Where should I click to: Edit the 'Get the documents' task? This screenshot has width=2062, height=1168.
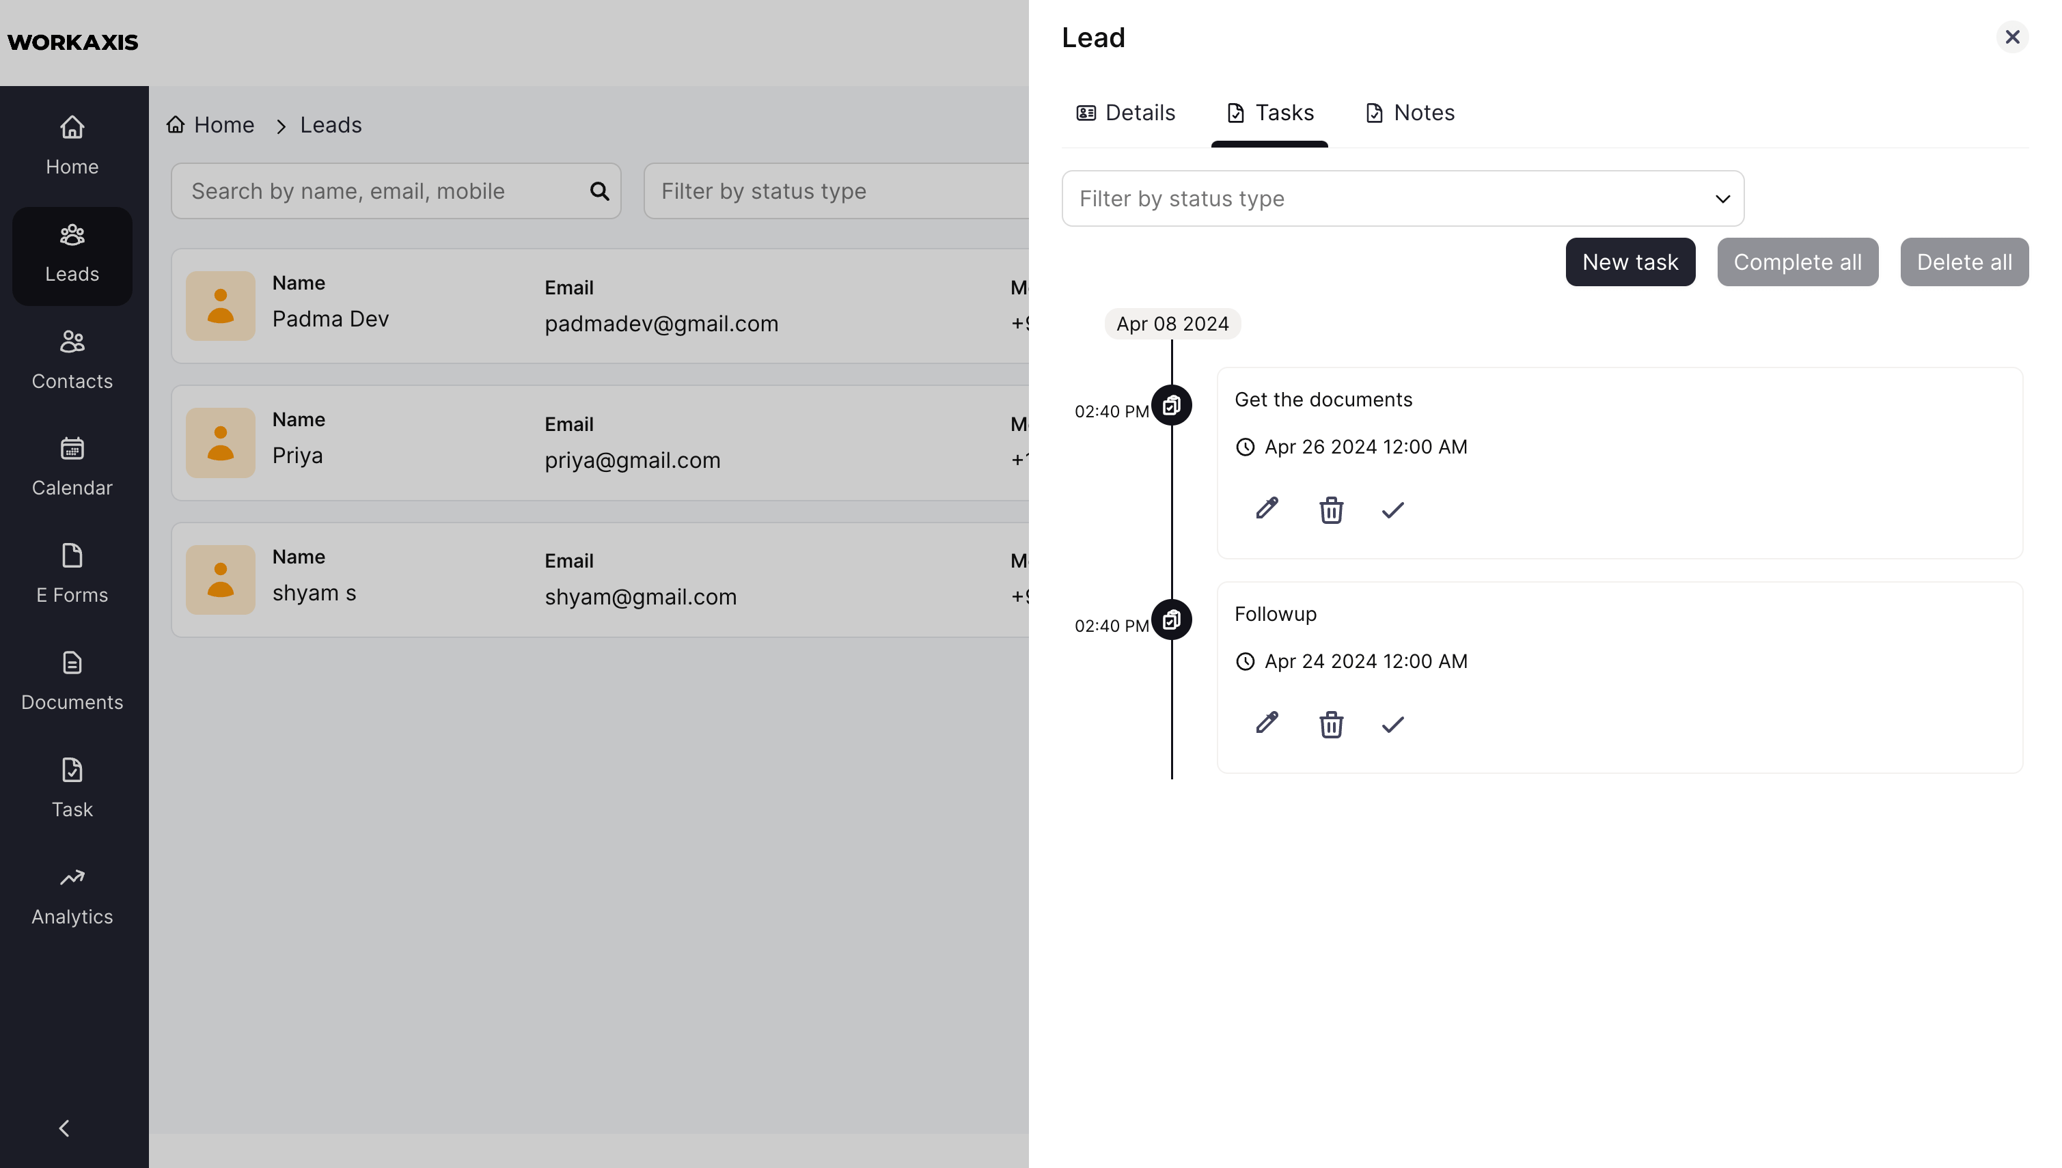point(1267,509)
